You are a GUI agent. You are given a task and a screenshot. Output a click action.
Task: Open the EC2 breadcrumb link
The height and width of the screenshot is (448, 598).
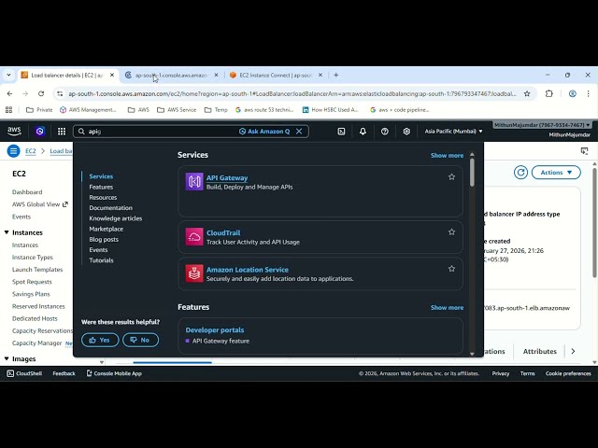(31, 151)
